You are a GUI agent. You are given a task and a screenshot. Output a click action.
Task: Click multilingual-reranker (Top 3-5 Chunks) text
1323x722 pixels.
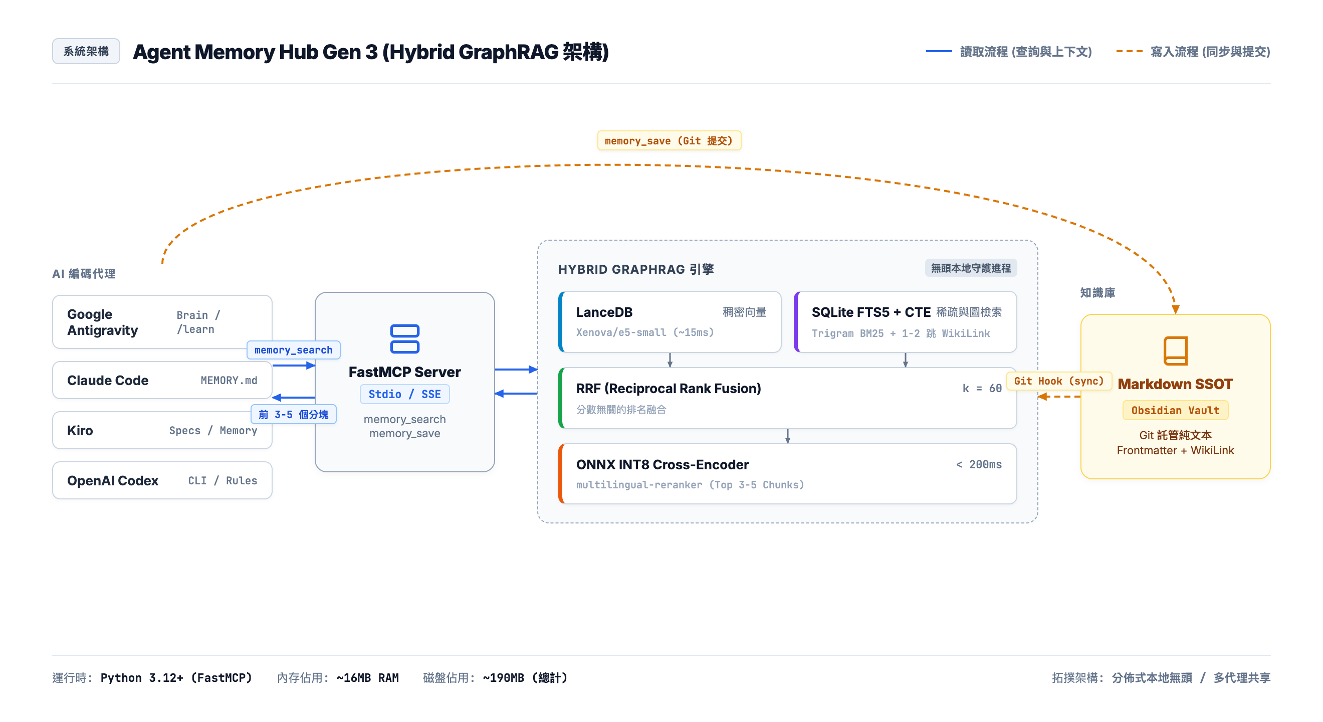click(690, 484)
